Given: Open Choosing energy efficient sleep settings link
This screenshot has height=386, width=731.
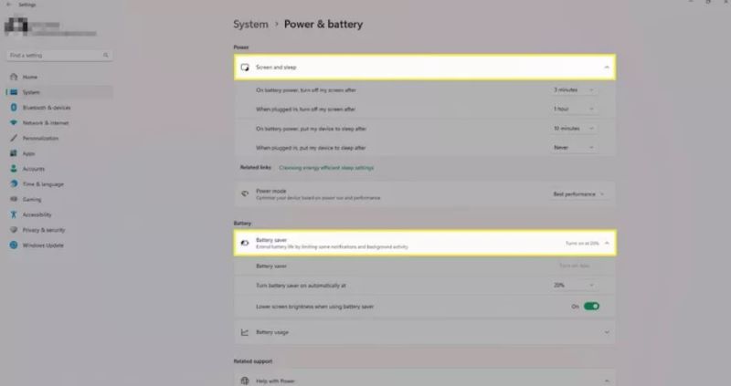Looking at the screenshot, I should [326, 168].
